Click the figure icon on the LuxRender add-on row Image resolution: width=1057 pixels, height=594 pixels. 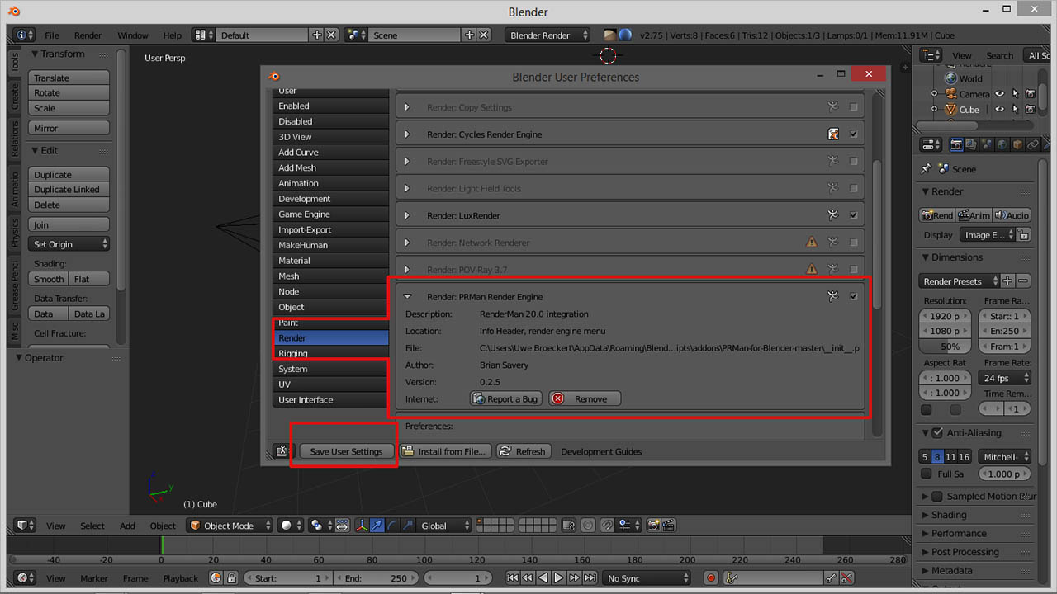click(833, 215)
